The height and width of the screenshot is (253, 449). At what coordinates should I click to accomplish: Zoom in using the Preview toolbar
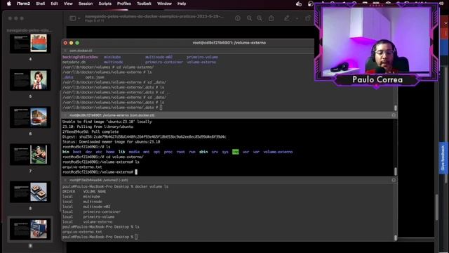point(260,18)
